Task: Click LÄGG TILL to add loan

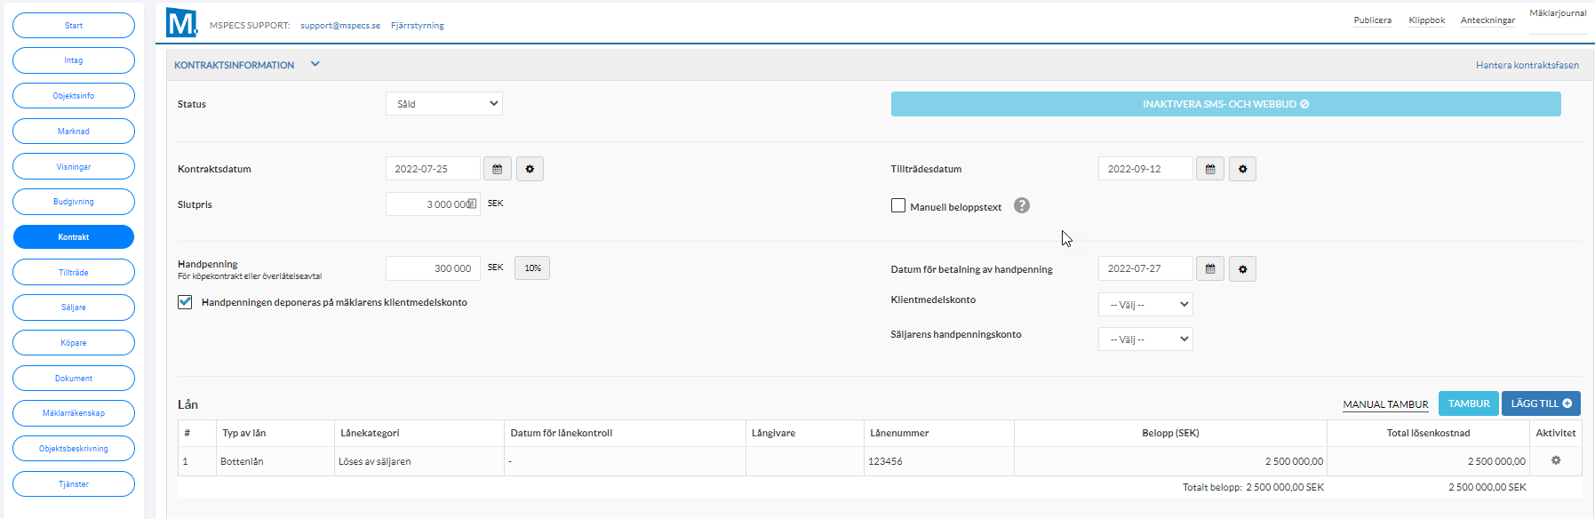Action: coord(1541,403)
